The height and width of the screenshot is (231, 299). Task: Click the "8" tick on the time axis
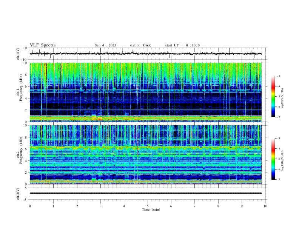click(218, 206)
